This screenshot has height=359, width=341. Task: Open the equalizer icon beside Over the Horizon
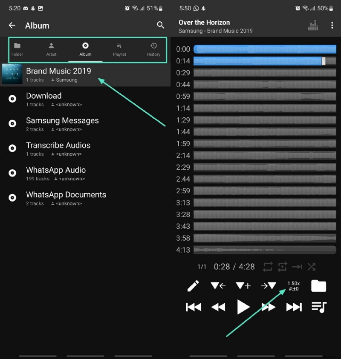pyautogui.click(x=313, y=25)
